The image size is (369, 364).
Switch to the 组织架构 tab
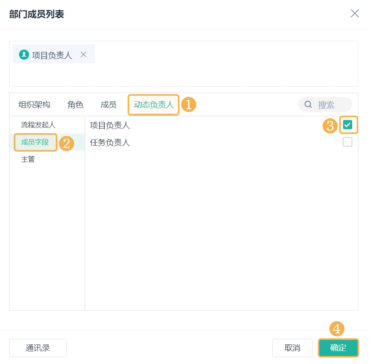(34, 104)
